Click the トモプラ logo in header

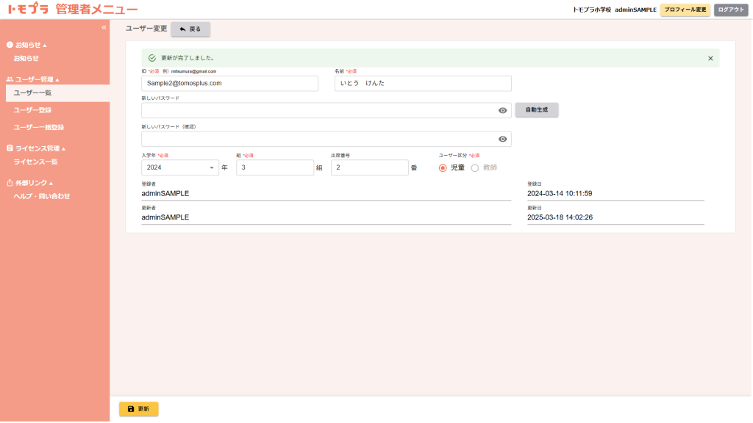(28, 9)
